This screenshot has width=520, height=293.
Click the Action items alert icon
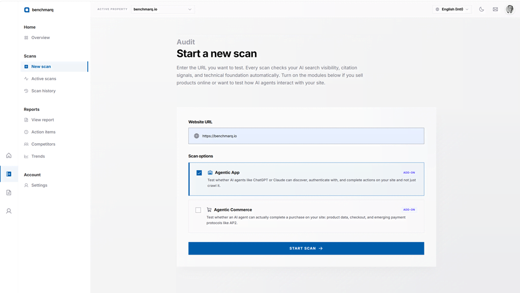(x=26, y=132)
